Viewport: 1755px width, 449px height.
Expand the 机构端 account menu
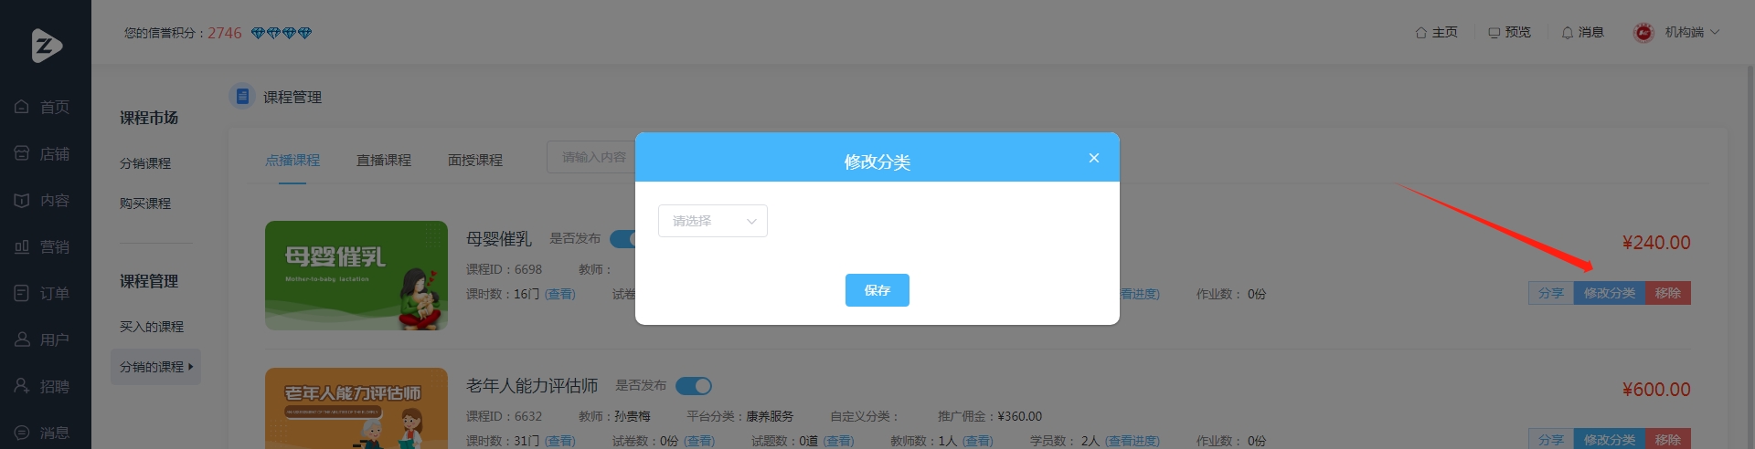point(1693,32)
